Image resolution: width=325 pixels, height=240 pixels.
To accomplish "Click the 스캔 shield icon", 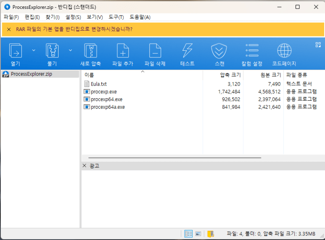I will [219, 51].
